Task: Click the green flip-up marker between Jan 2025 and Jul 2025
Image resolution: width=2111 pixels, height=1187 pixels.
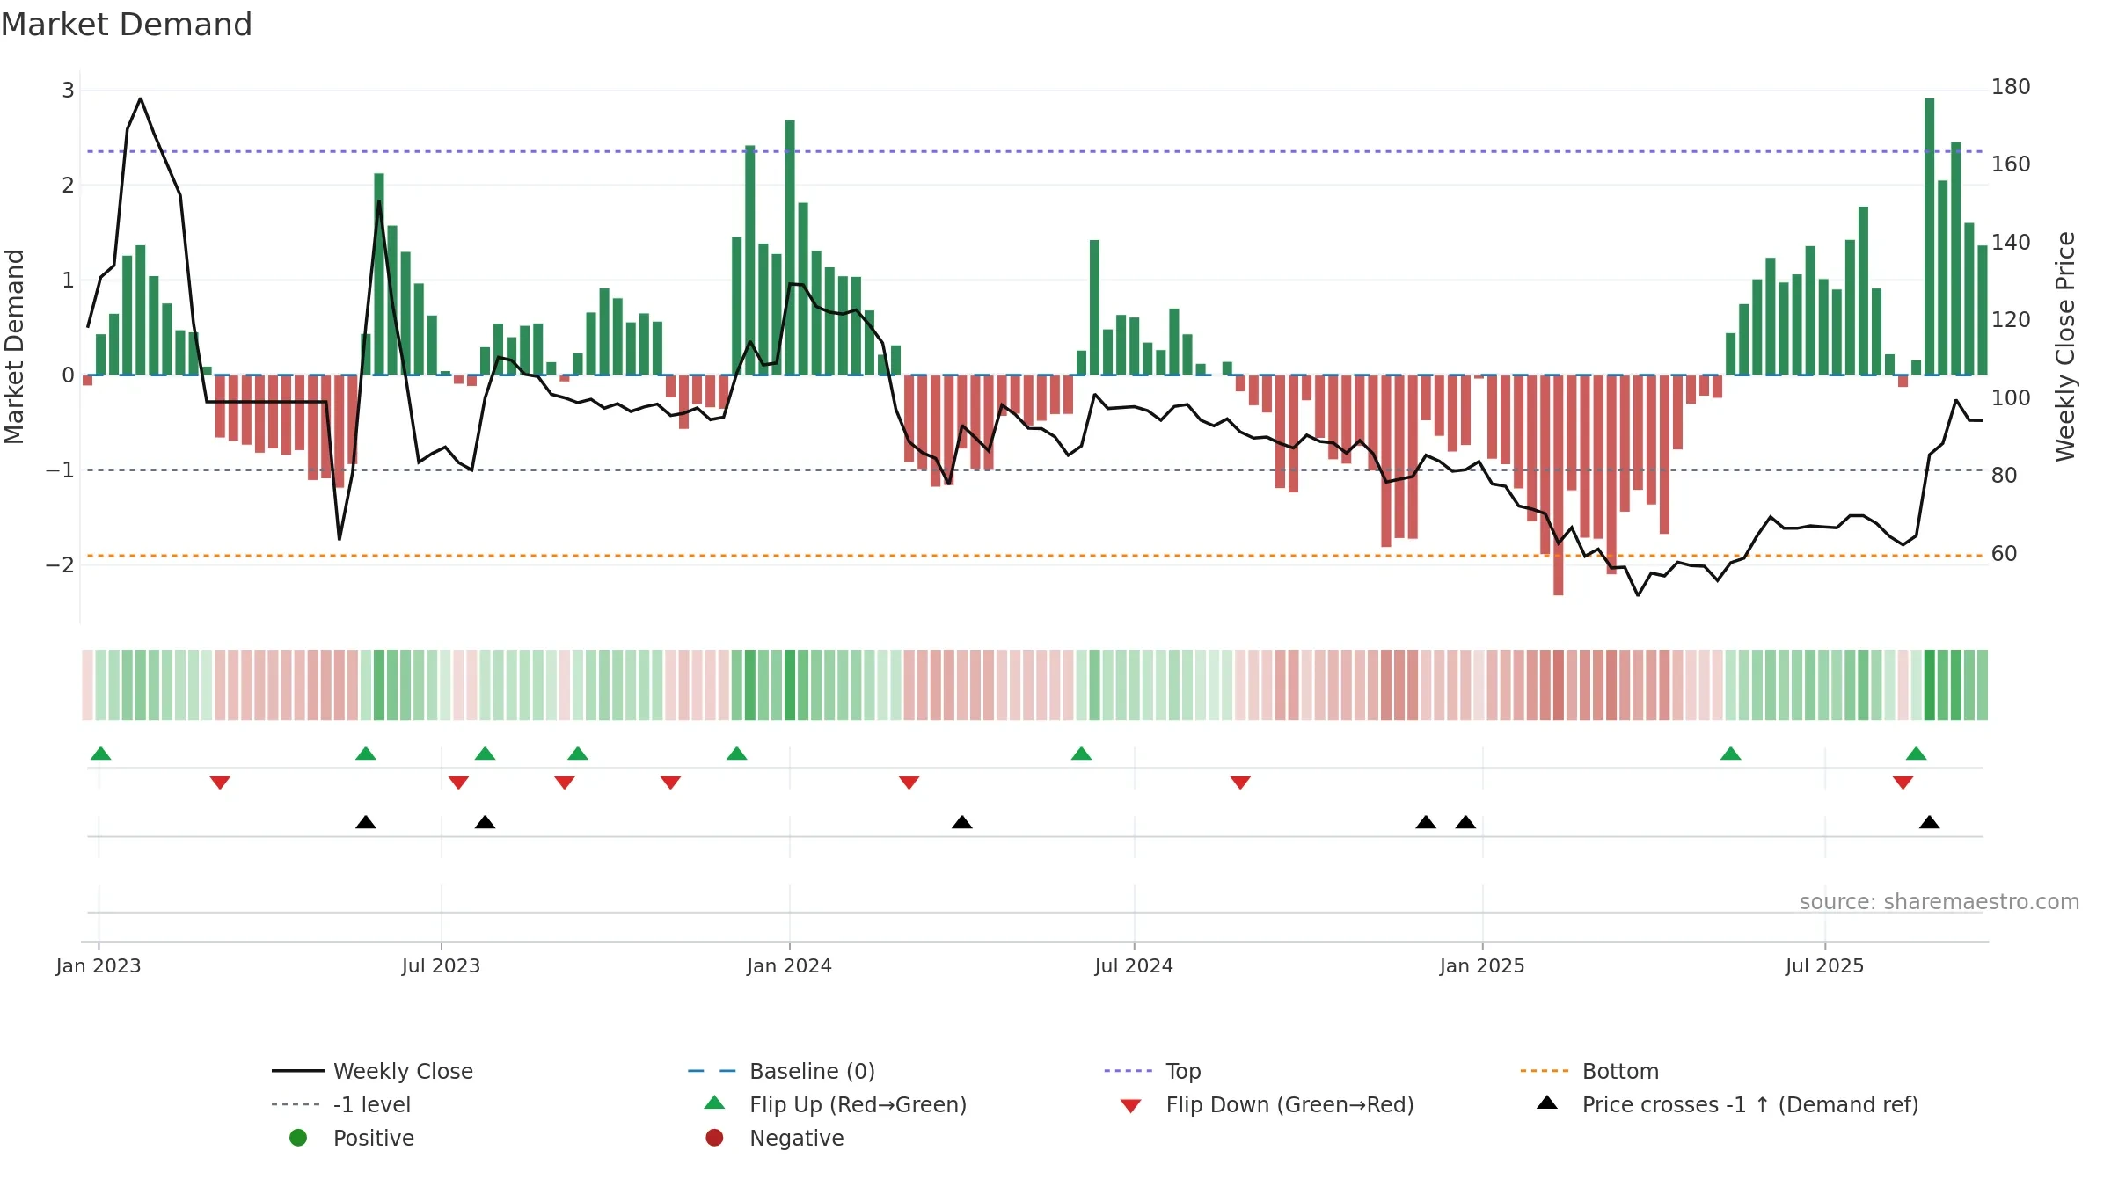Action: [x=1730, y=754]
